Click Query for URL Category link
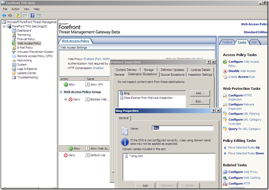The image size is (269, 190). click(244, 129)
